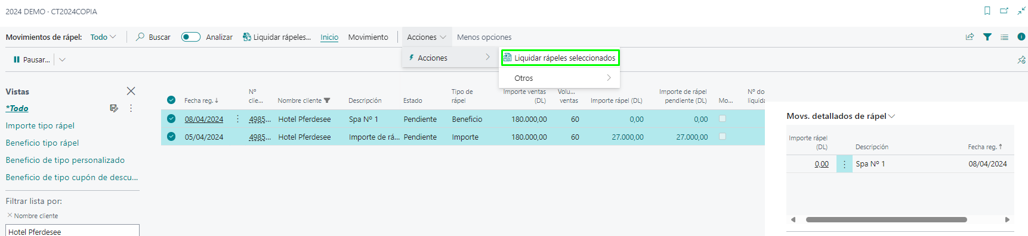Click the Importe rápel (DL) column header in main list
1028x236 pixels.
[616, 100]
